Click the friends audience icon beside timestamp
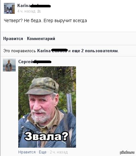The width and height of the screenshot is (136, 156). (39, 11)
